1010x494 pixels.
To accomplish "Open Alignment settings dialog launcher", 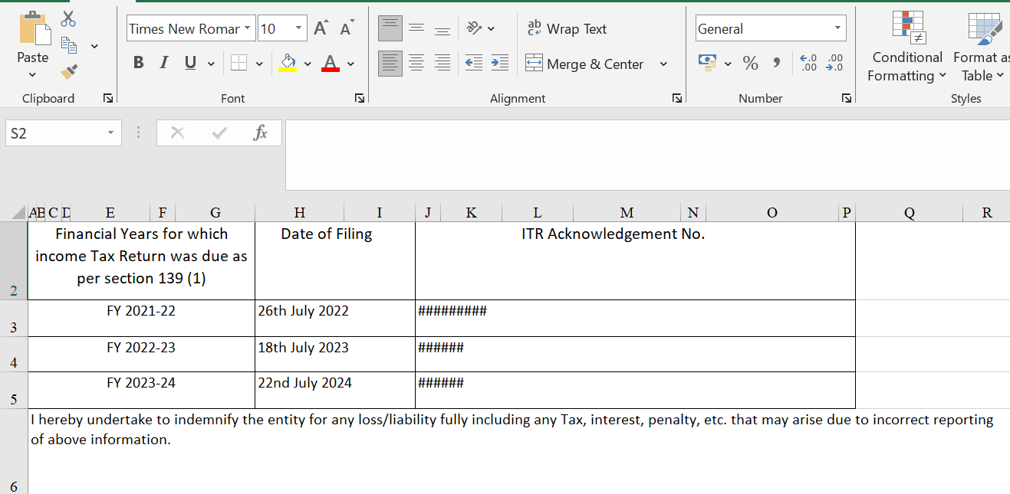I will click(677, 98).
